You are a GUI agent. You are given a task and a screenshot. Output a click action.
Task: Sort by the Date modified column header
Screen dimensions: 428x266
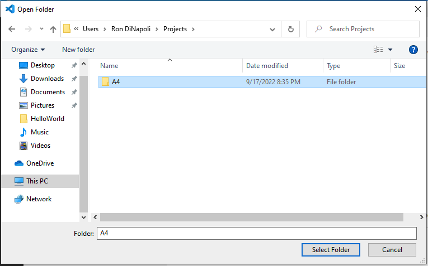(x=267, y=66)
